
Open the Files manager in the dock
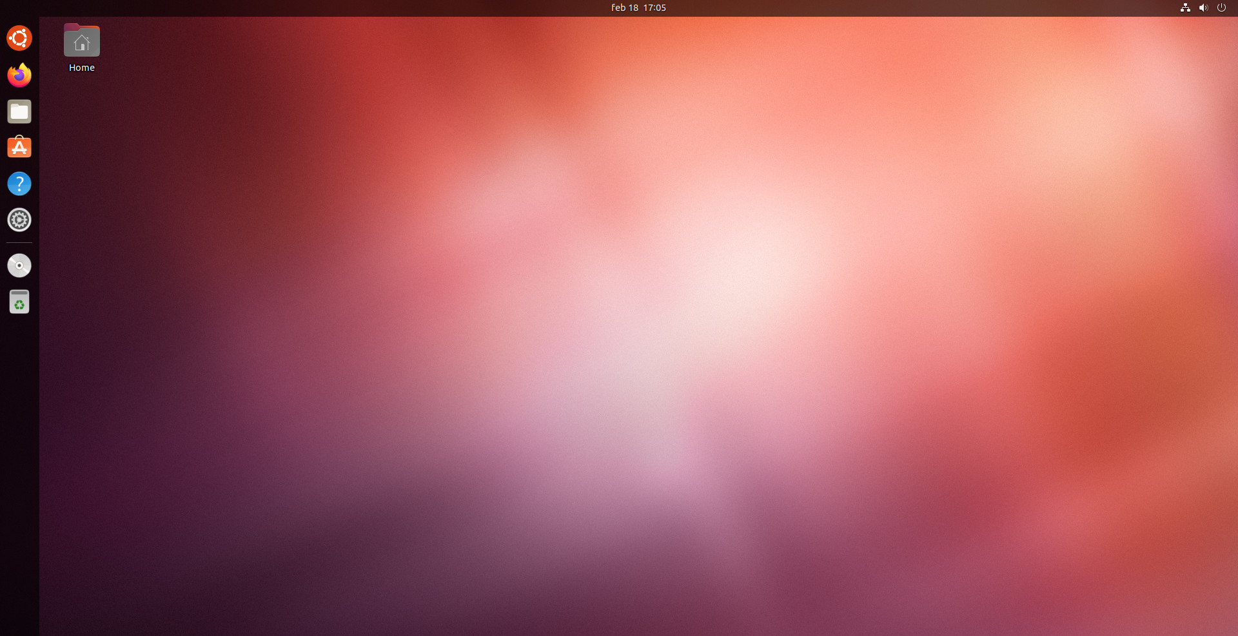tap(19, 111)
